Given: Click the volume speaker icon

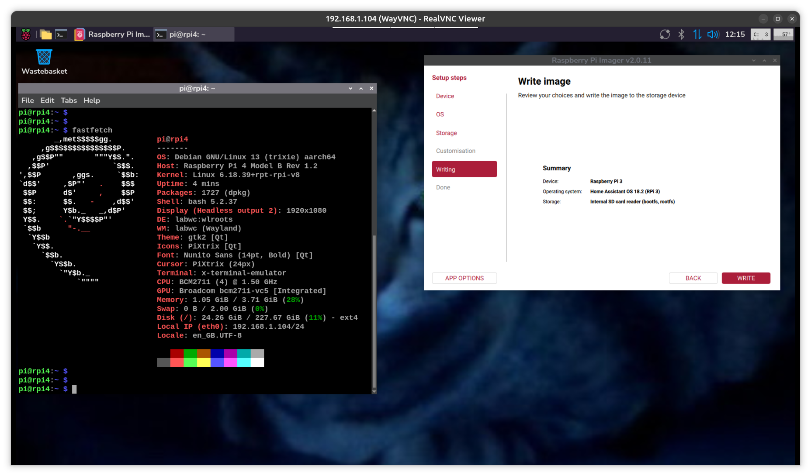Looking at the screenshot, I should (x=713, y=34).
